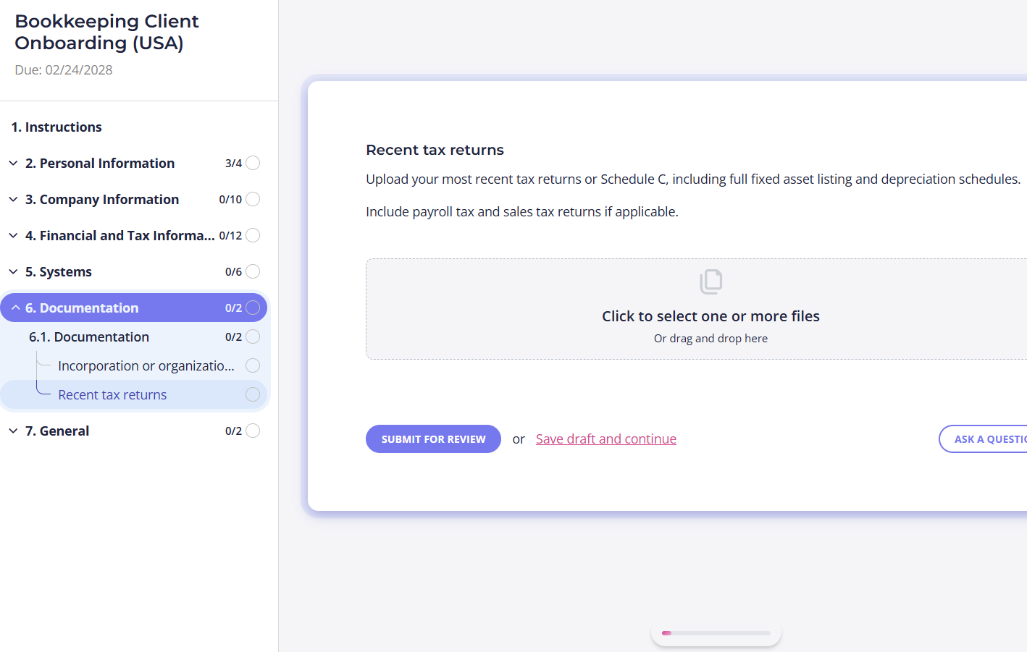Collapse the Documentation section chevron
1027x652 pixels.
click(15, 308)
